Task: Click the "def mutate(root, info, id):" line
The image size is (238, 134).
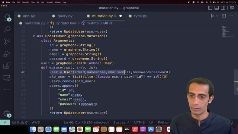Action: (69, 68)
